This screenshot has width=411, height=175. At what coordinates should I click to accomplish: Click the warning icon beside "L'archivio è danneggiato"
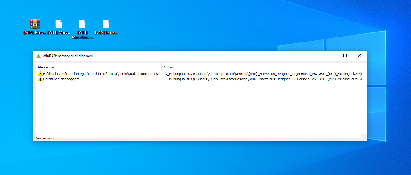point(40,79)
